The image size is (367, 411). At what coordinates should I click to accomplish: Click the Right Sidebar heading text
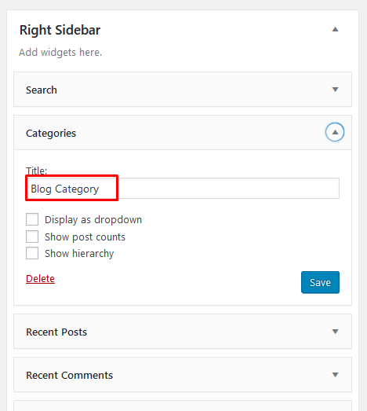tap(60, 30)
